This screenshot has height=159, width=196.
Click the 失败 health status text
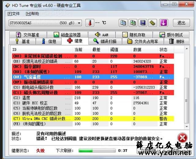40,151
